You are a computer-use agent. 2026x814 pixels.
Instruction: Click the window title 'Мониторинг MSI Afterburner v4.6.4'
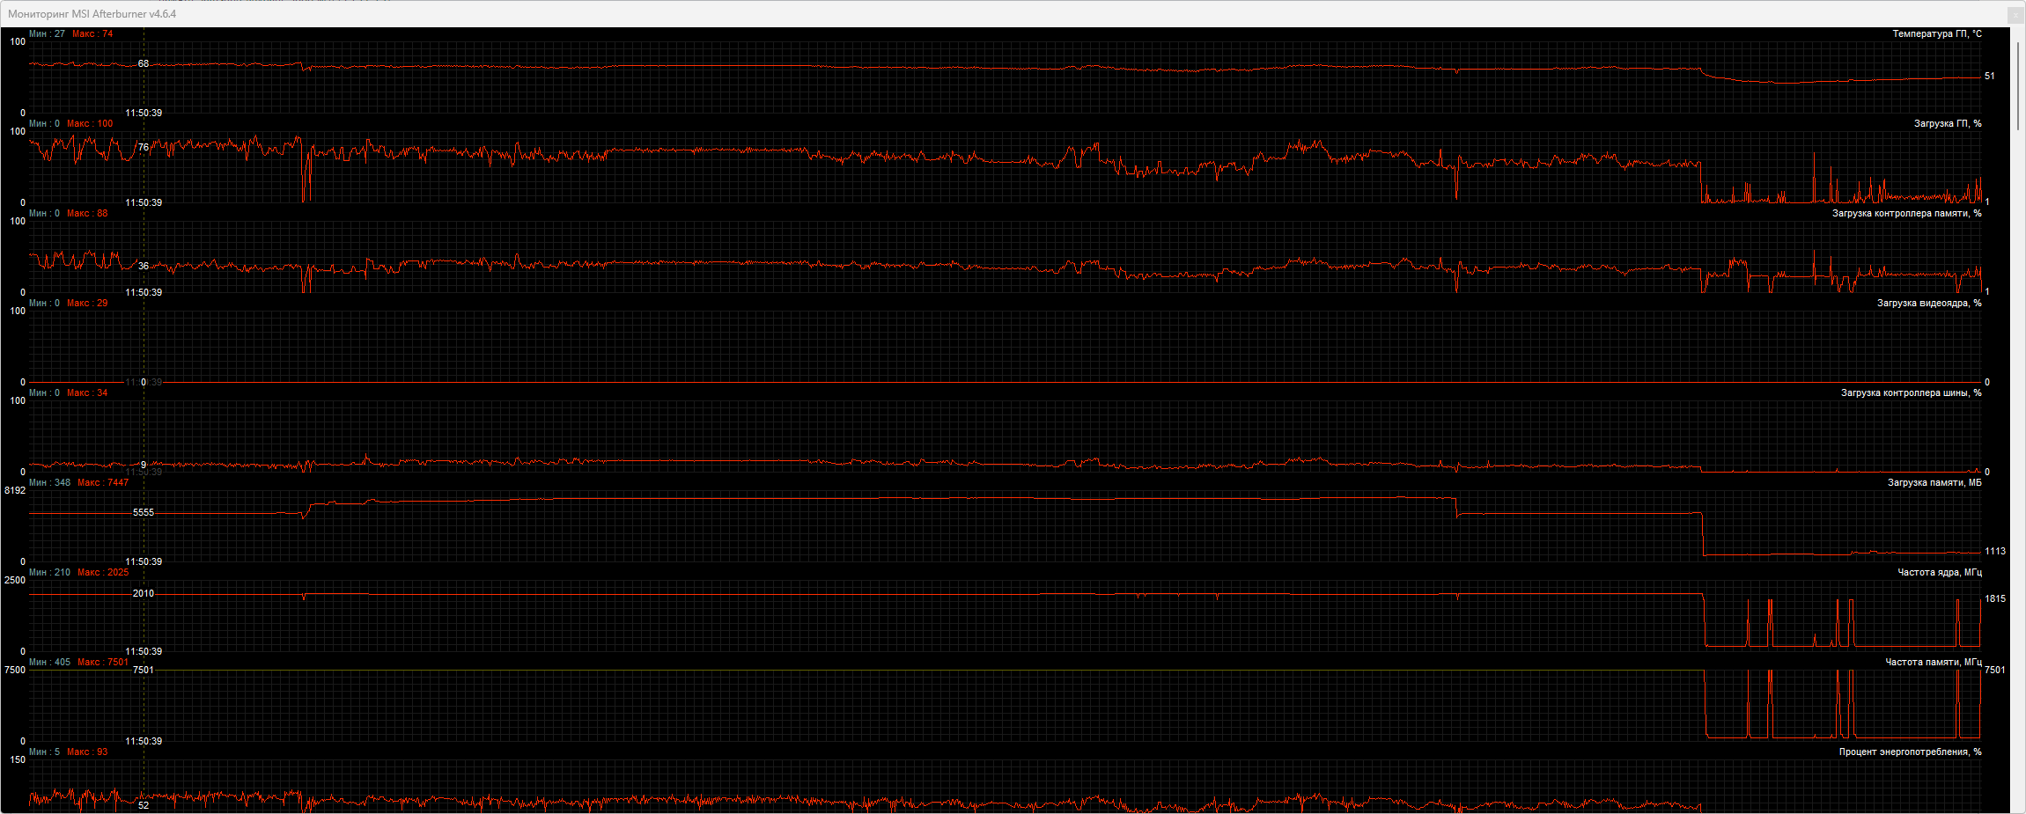coord(92,14)
